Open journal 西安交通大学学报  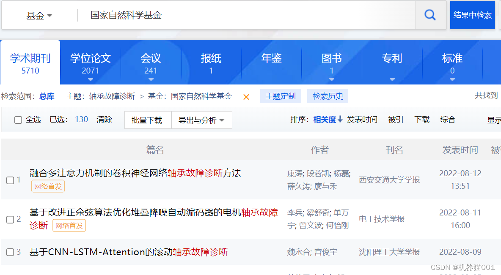[x=389, y=180]
